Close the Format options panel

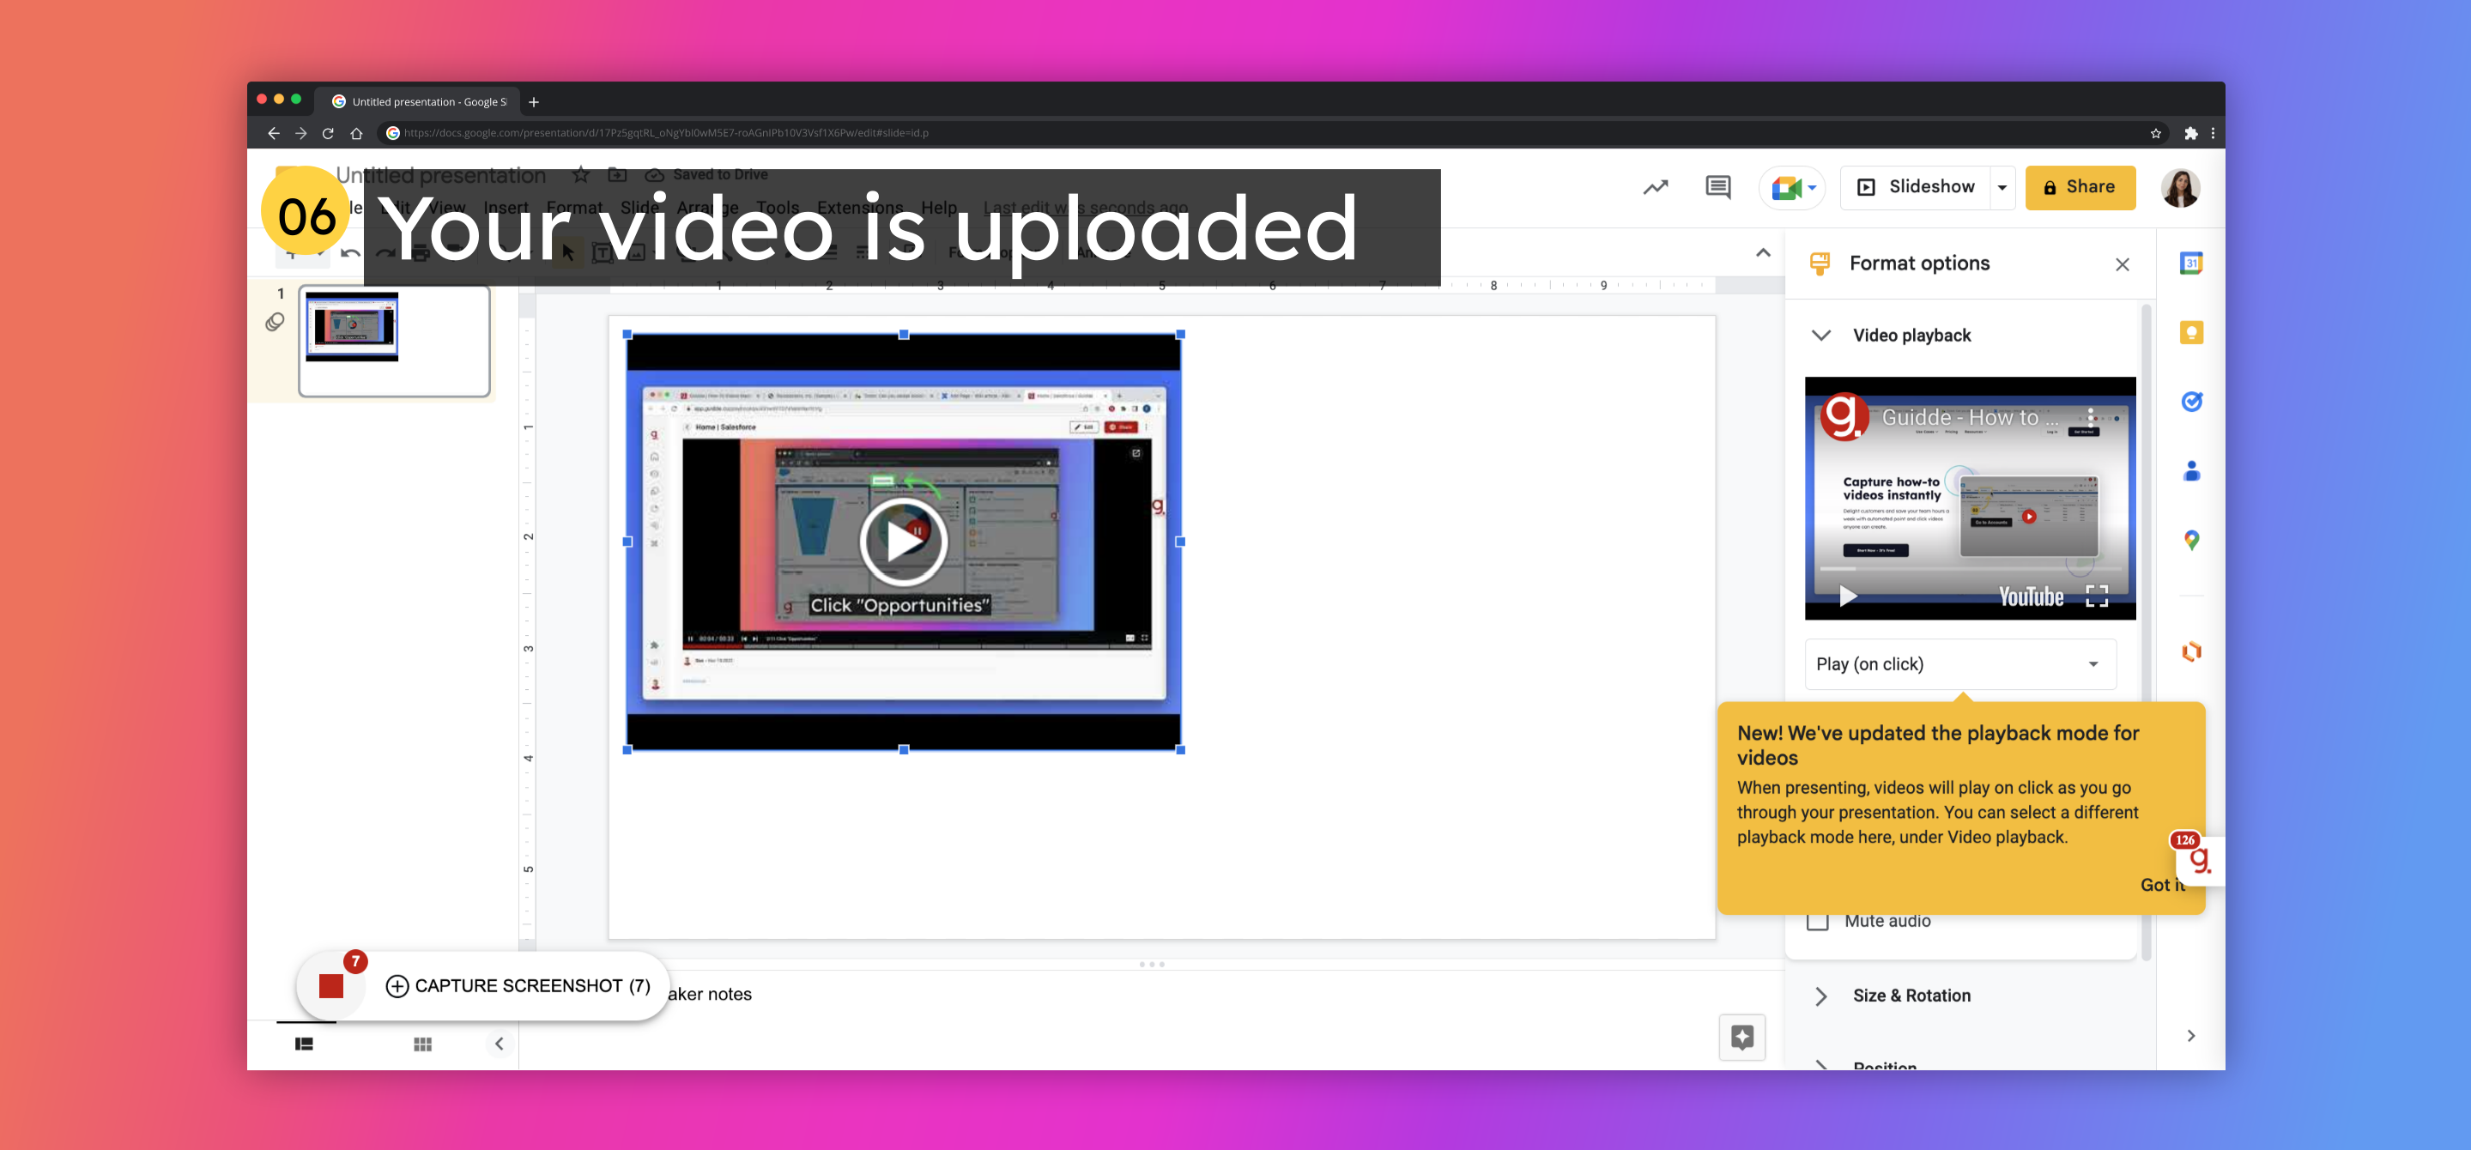[2122, 264]
